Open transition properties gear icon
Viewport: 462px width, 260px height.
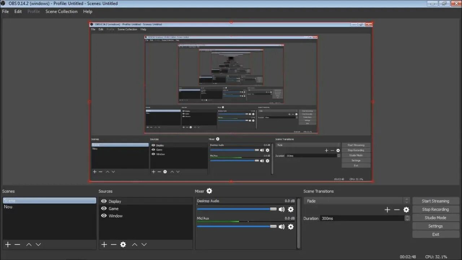(406, 210)
